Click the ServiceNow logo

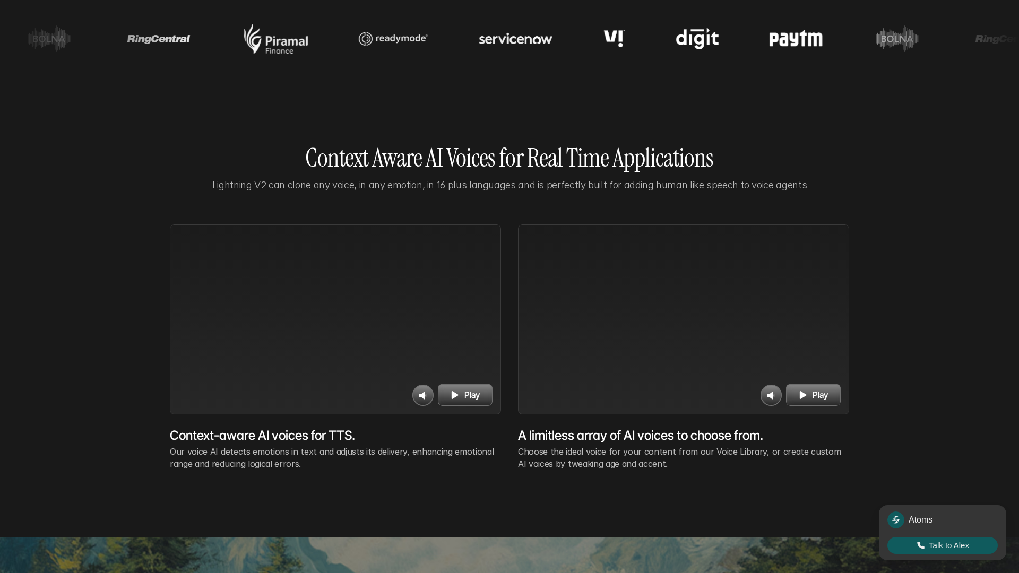(515, 39)
